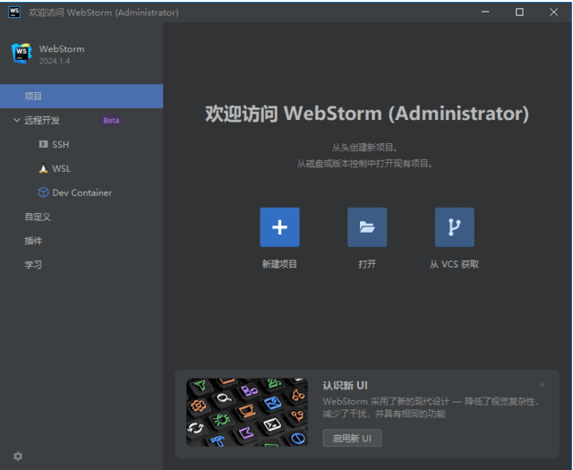Screen dimensions: 573x470
Task: Click the settings gear icon at bottom left
Action: 18,456
